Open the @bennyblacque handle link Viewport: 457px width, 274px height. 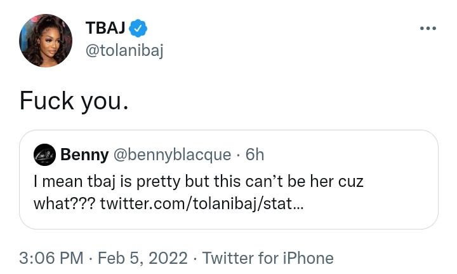(x=171, y=154)
